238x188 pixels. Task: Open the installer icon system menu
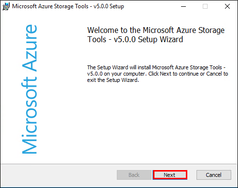[6, 7]
